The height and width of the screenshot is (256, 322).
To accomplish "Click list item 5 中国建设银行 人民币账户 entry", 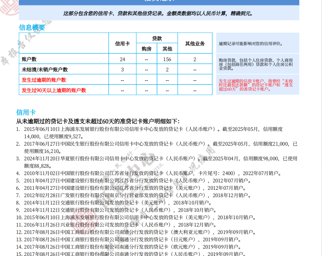I will (134, 181).
